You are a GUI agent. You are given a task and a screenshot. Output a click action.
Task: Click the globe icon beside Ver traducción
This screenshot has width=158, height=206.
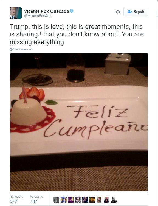11,49
